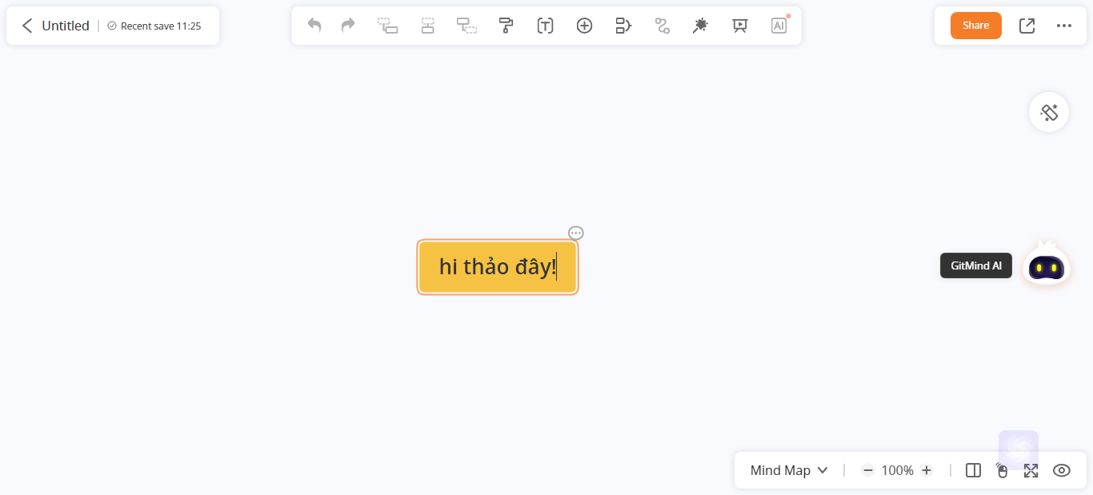Open the AI toolbar tool
Image resolution: width=1093 pixels, height=495 pixels.
(779, 26)
